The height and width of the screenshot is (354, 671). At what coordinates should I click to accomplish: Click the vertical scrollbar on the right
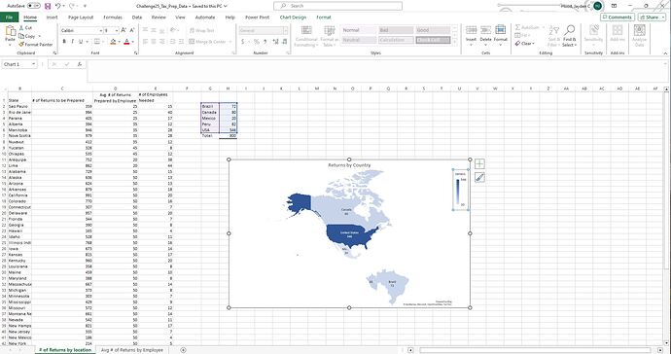point(666,180)
